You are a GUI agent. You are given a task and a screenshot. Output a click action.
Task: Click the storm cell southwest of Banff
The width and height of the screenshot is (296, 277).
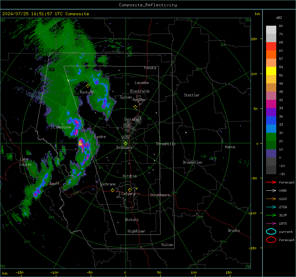pyautogui.click(x=36, y=194)
